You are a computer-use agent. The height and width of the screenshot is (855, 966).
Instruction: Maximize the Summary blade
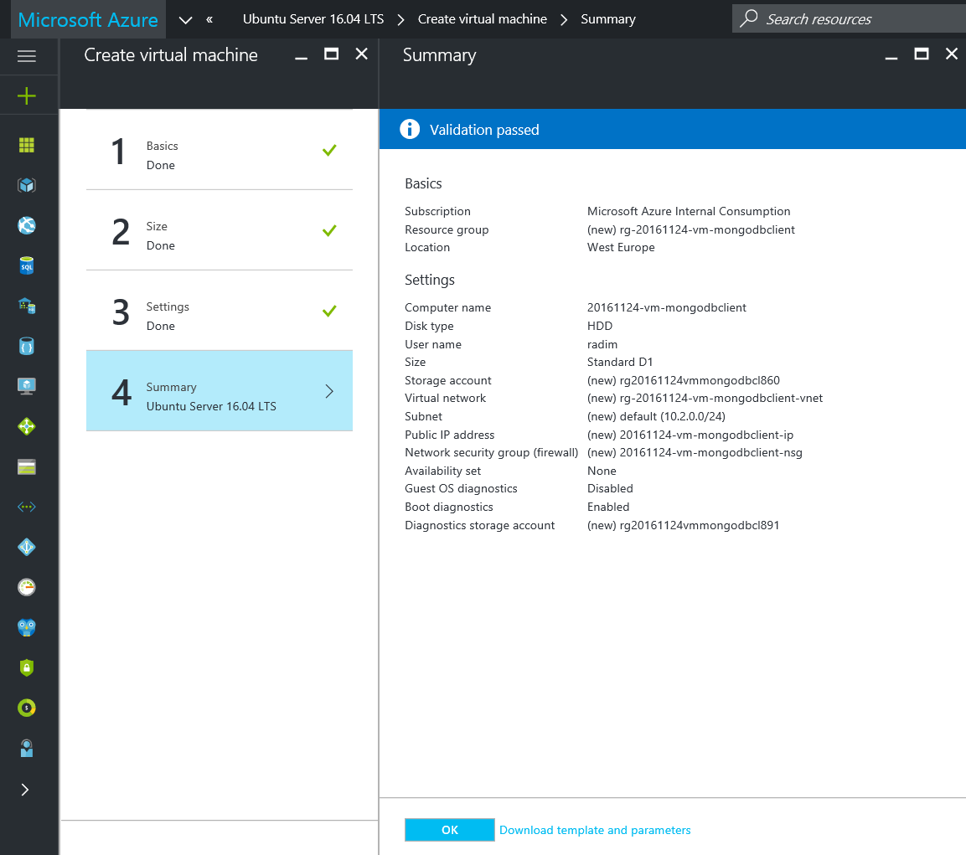pyautogui.click(x=922, y=54)
